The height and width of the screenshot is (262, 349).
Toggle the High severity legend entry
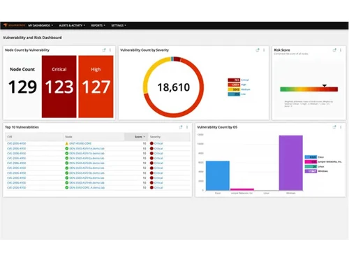tap(237, 85)
